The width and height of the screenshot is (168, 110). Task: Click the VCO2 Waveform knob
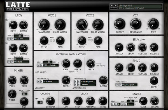pos(82,25)
